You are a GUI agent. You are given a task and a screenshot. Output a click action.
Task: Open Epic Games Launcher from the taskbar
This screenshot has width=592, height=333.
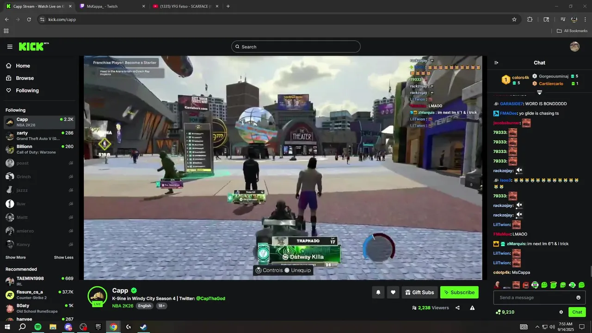pos(99,327)
